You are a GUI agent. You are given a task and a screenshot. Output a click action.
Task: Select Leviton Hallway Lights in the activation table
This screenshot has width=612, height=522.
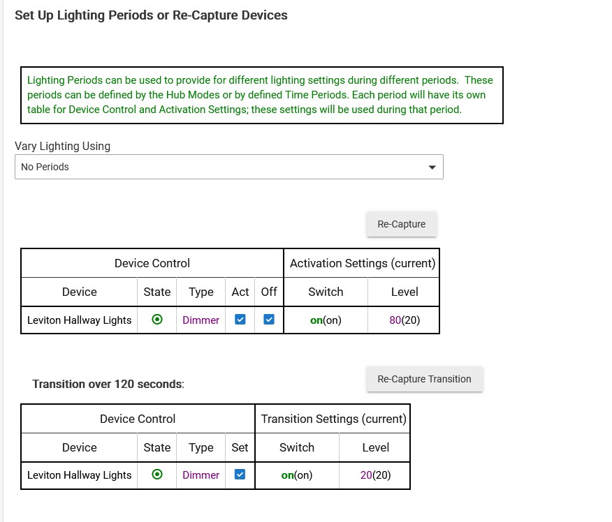click(x=79, y=320)
